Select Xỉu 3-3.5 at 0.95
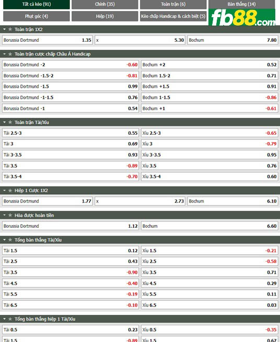Screen dimensions: 280x342 tap(209, 155)
